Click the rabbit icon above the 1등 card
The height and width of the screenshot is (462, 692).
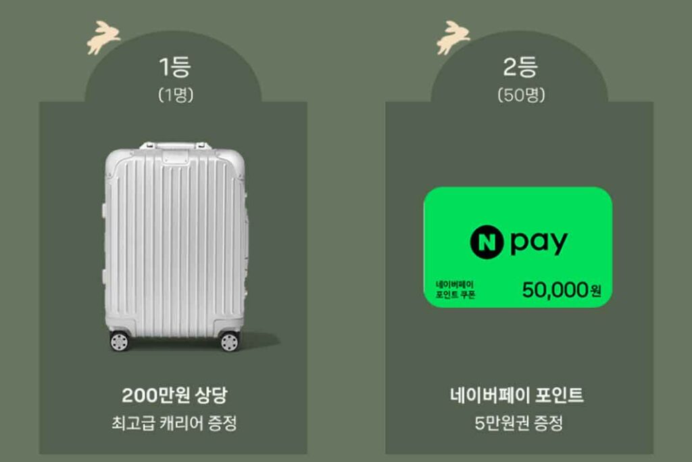[103, 37]
